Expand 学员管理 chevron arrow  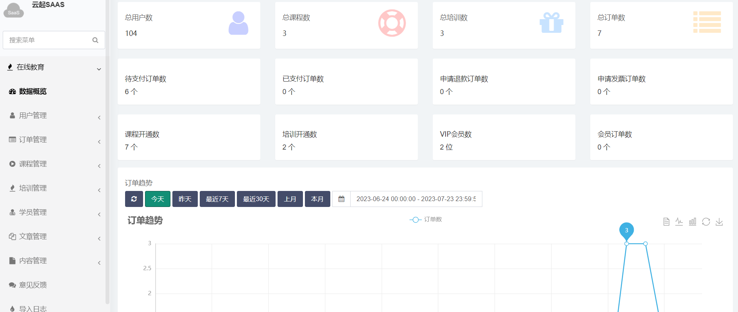click(99, 214)
